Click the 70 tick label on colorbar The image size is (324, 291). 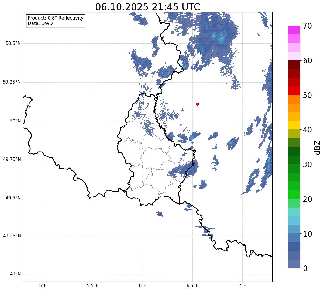[x=307, y=26]
